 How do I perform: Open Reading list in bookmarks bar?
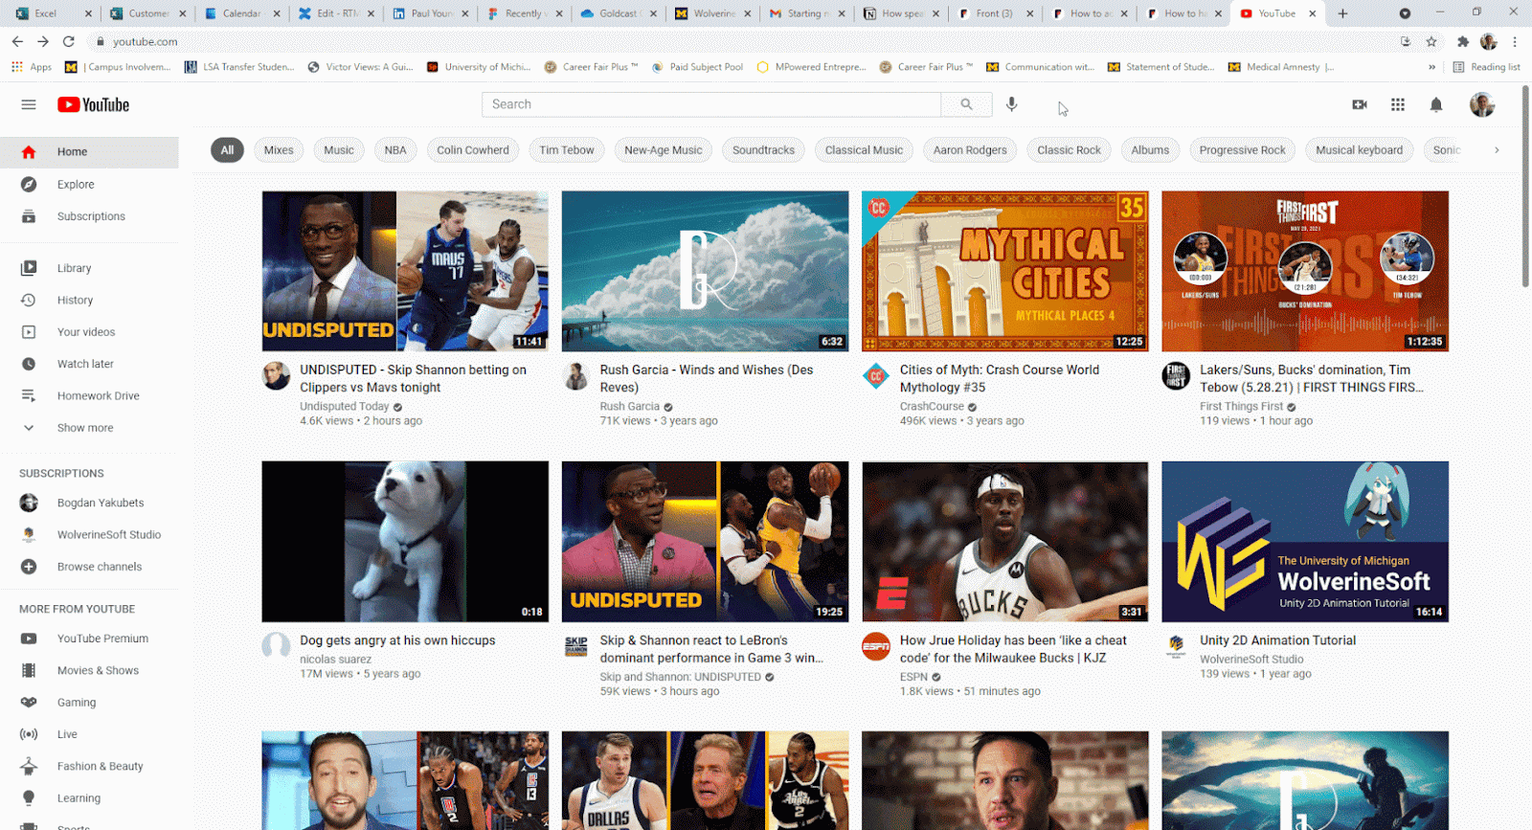coord(1487,67)
